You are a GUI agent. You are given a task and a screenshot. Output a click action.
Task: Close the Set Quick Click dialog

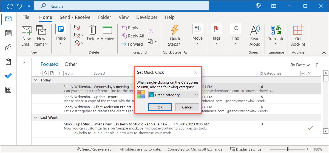point(195,72)
